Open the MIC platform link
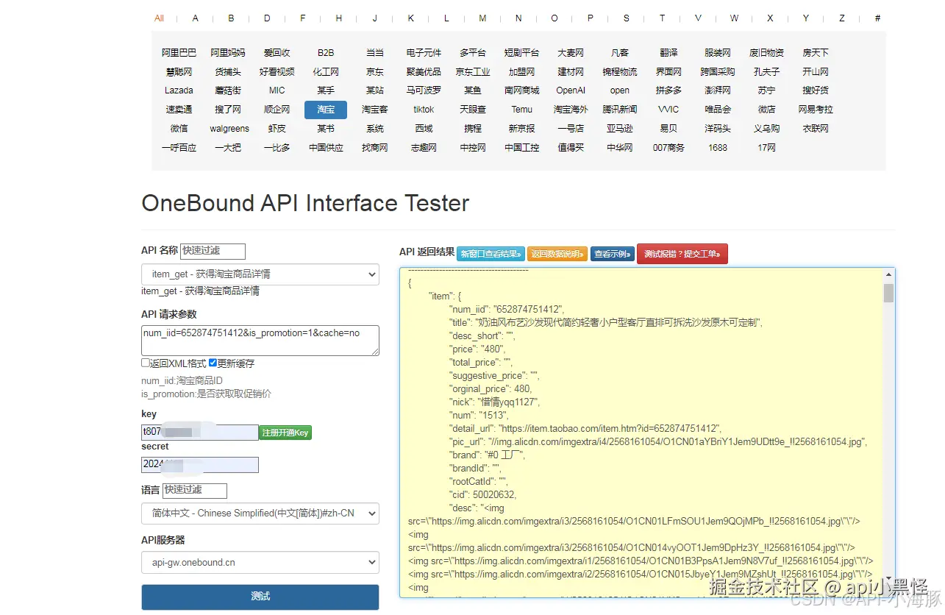 pyautogui.click(x=277, y=90)
